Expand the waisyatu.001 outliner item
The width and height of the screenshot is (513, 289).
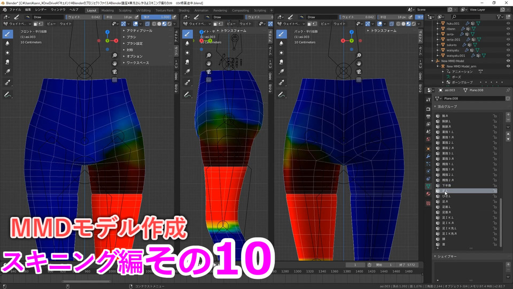438,56
